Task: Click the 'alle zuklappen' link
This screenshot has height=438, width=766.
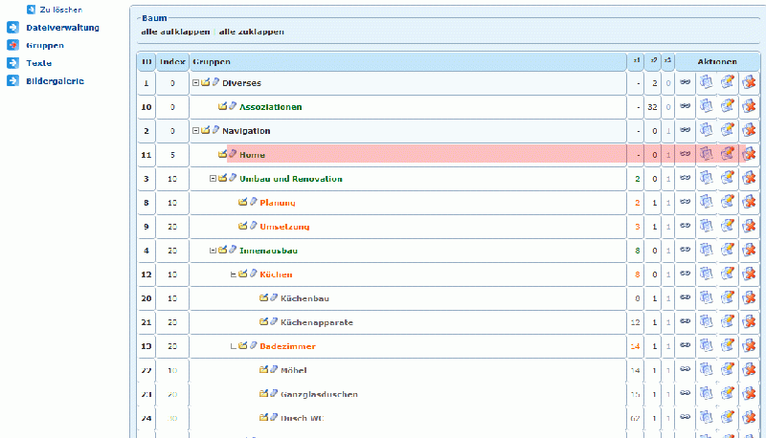Action: (251, 32)
